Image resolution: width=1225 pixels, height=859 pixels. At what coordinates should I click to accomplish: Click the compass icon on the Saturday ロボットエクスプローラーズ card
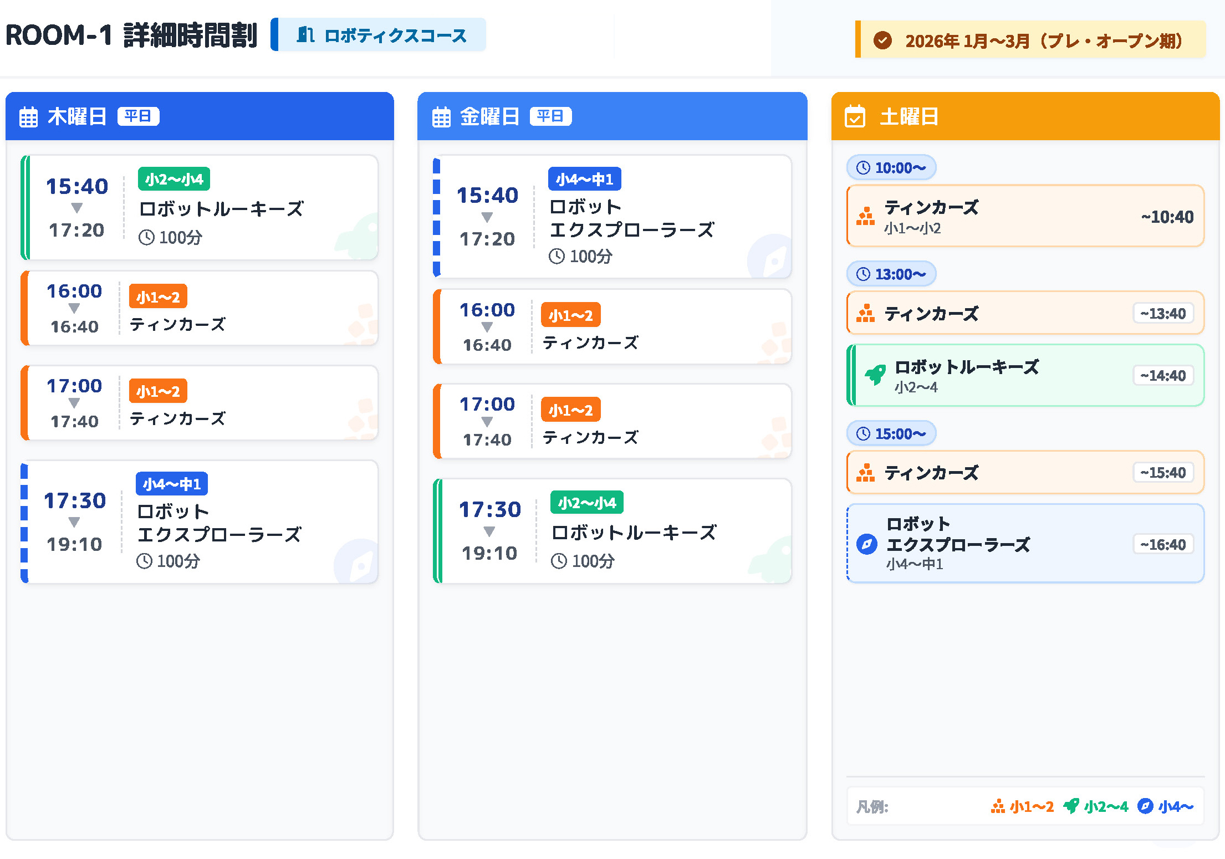(867, 544)
